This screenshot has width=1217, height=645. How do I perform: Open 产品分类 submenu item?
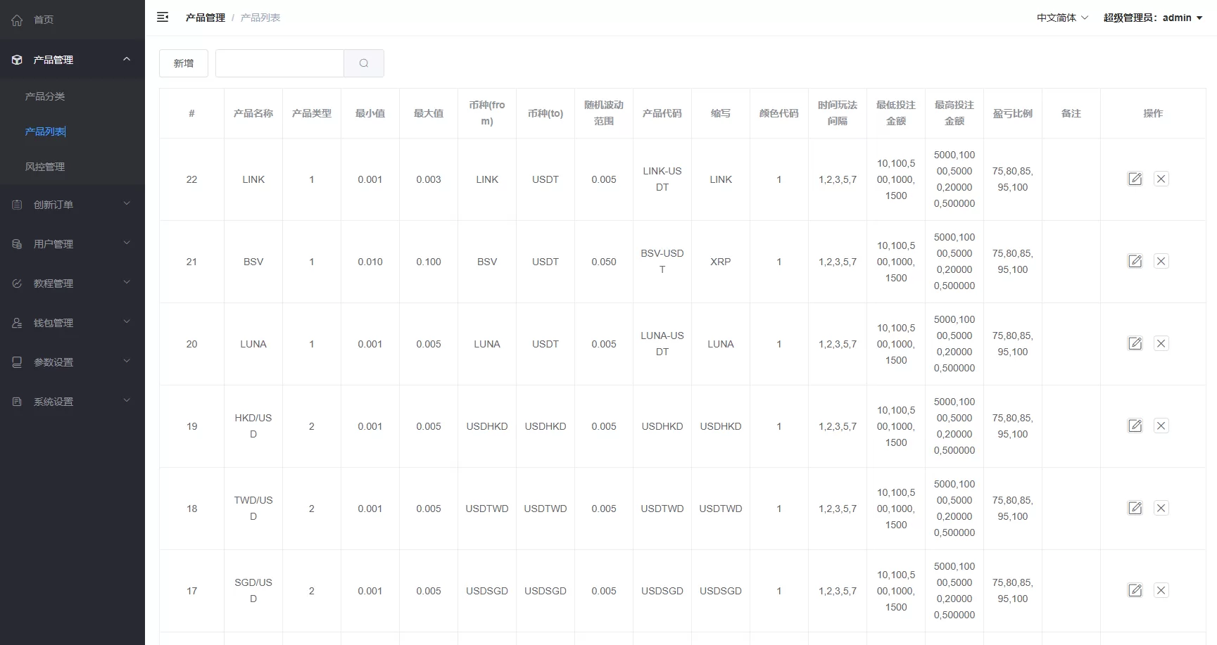45,96
